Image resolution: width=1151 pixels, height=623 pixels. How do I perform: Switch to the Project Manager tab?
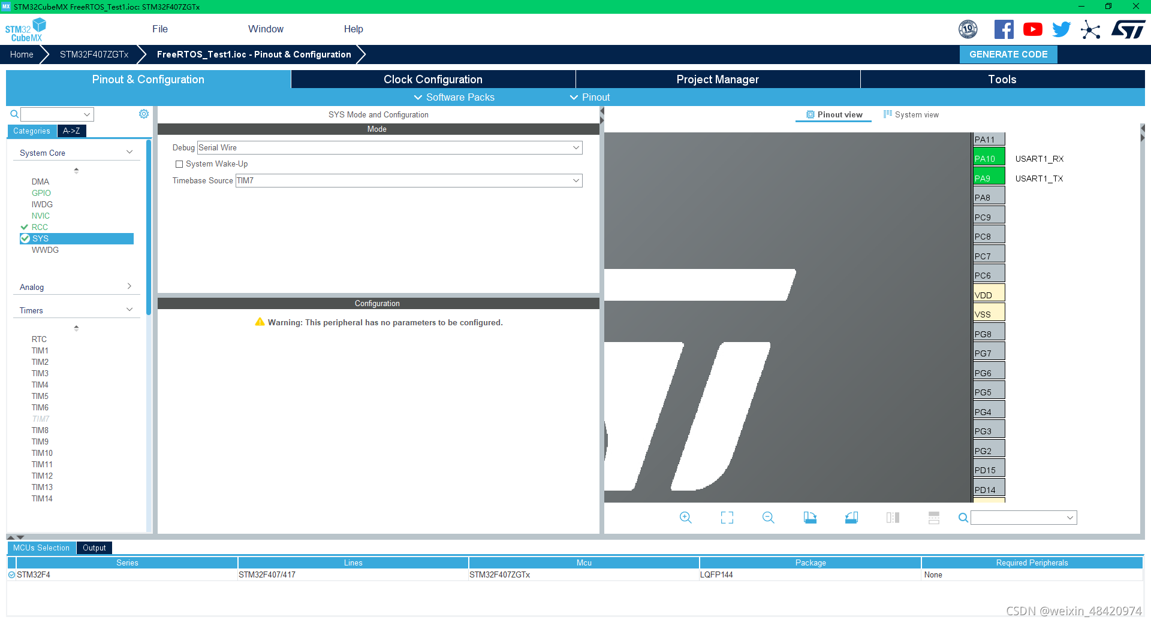(x=718, y=79)
